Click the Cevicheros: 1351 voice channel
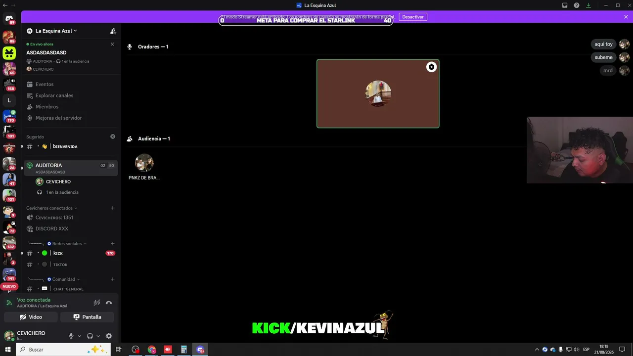This screenshot has height=356, width=633. click(71, 218)
